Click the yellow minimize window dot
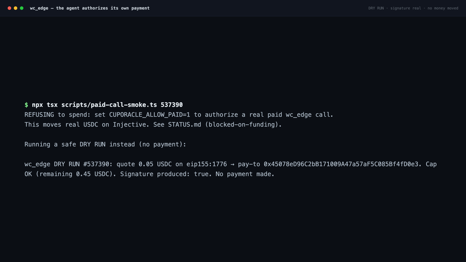Viewport: 466px width, 262px height. coord(16,8)
